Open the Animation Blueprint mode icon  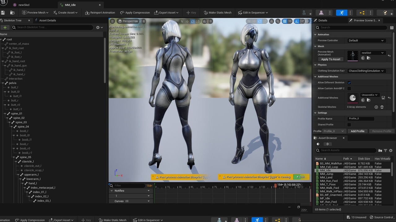(x=362, y=13)
